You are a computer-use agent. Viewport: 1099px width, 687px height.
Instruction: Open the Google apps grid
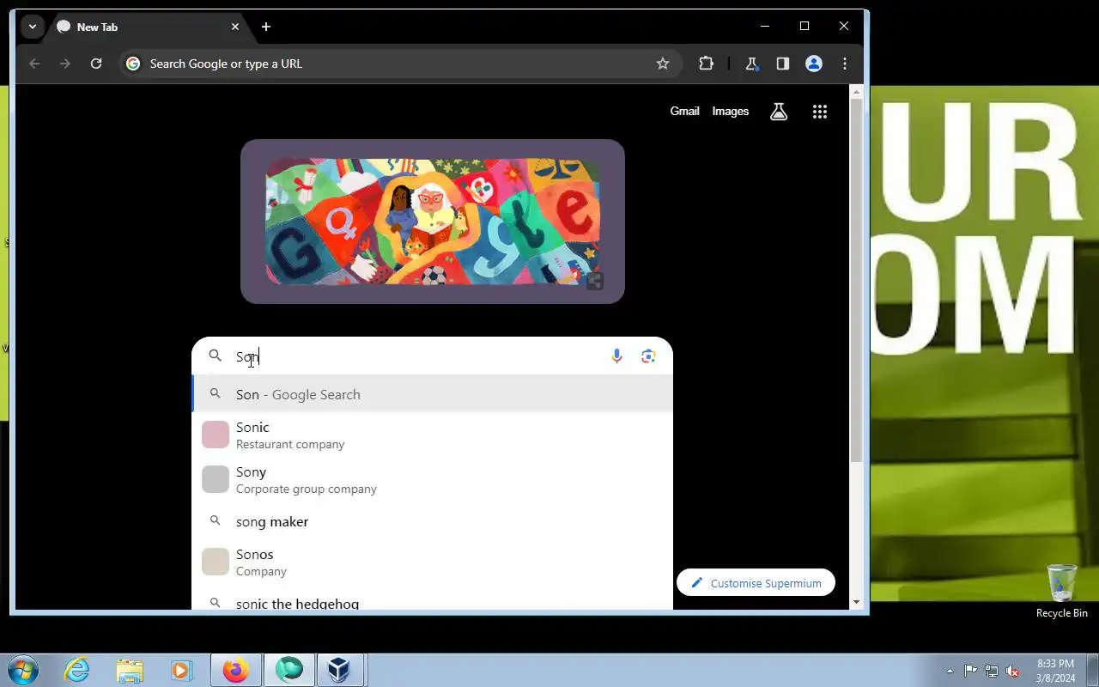pyautogui.click(x=820, y=112)
